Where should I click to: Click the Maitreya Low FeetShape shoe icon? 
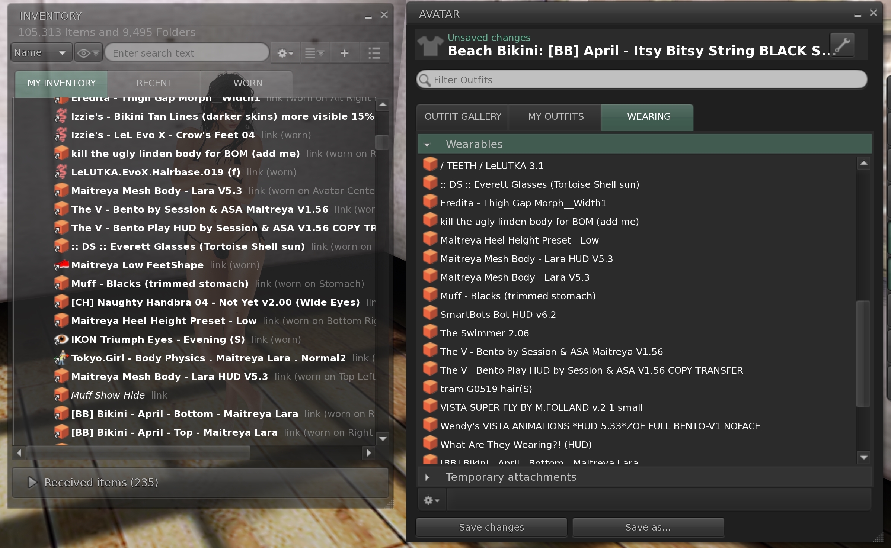click(x=61, y=265)
